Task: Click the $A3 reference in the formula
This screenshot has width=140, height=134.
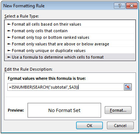Action: [73, 87]
